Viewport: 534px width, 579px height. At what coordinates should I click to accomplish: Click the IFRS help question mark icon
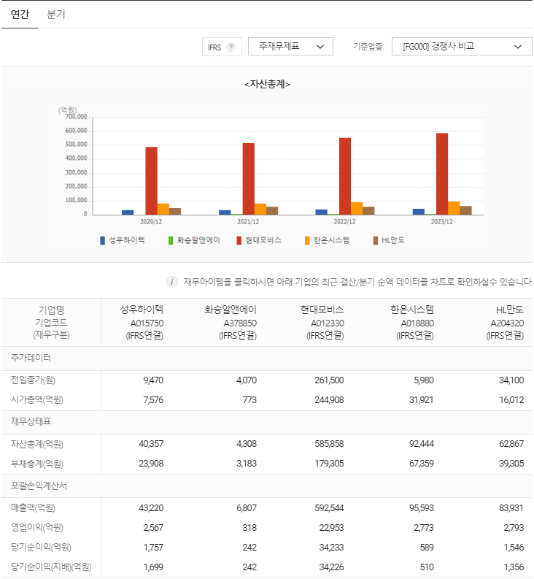[x=231, y=47]
